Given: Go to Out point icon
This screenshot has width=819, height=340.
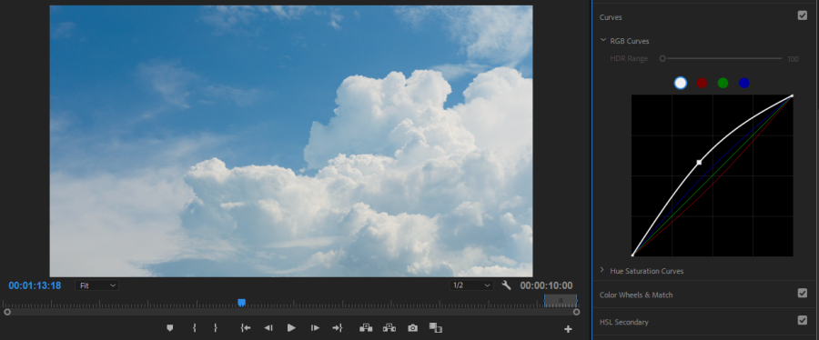Looking at the screenshot, I should (338, 328).
